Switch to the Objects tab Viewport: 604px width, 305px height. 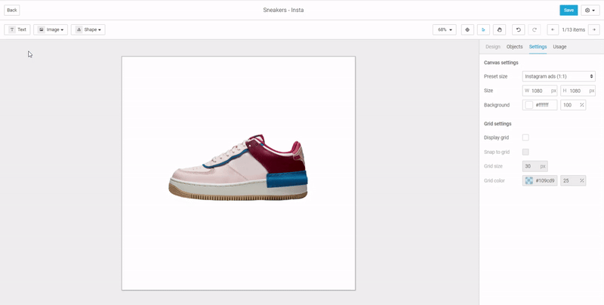[514, 47]
